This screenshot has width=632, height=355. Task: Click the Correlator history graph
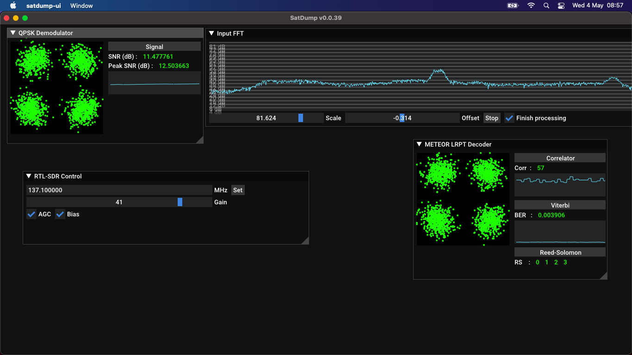click(x=560, y=185)
